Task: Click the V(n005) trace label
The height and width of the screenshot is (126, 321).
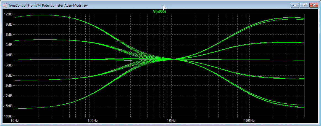Action: click(159, 12)
